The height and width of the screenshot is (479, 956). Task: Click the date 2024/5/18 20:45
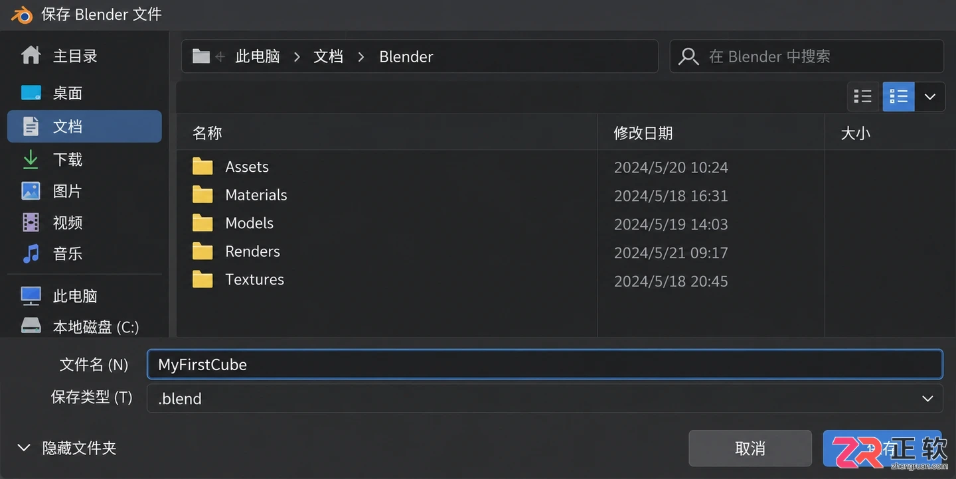671,281
